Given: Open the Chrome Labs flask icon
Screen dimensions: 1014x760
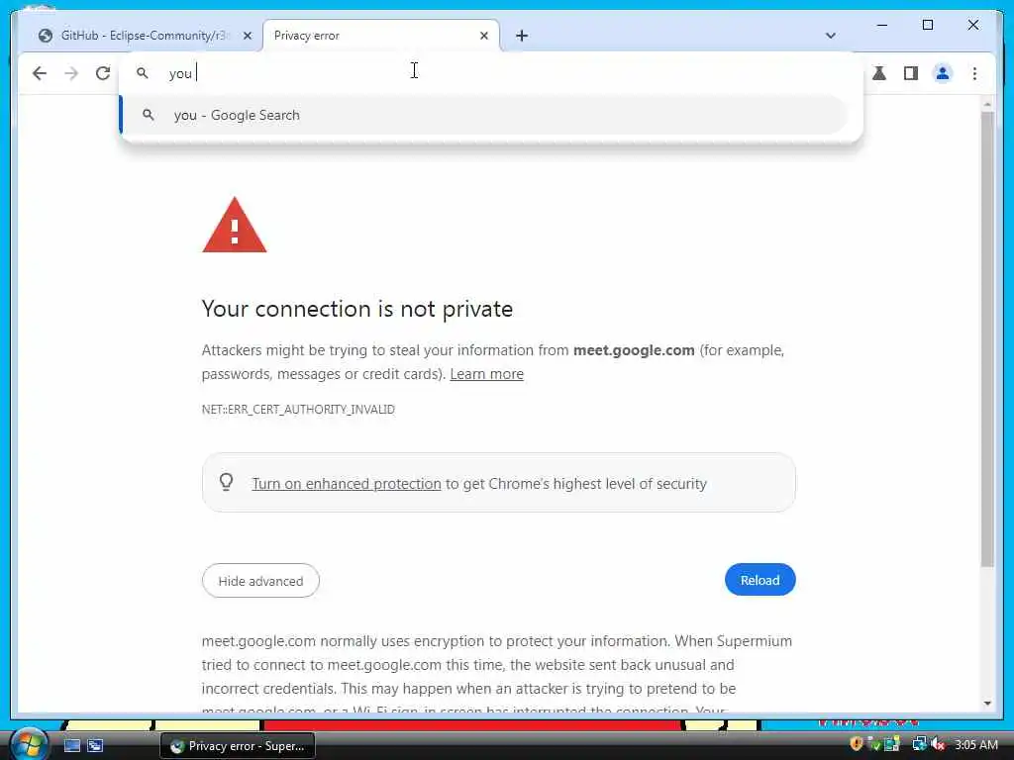Looking at the screenshot, I should (x=879, y=73).
